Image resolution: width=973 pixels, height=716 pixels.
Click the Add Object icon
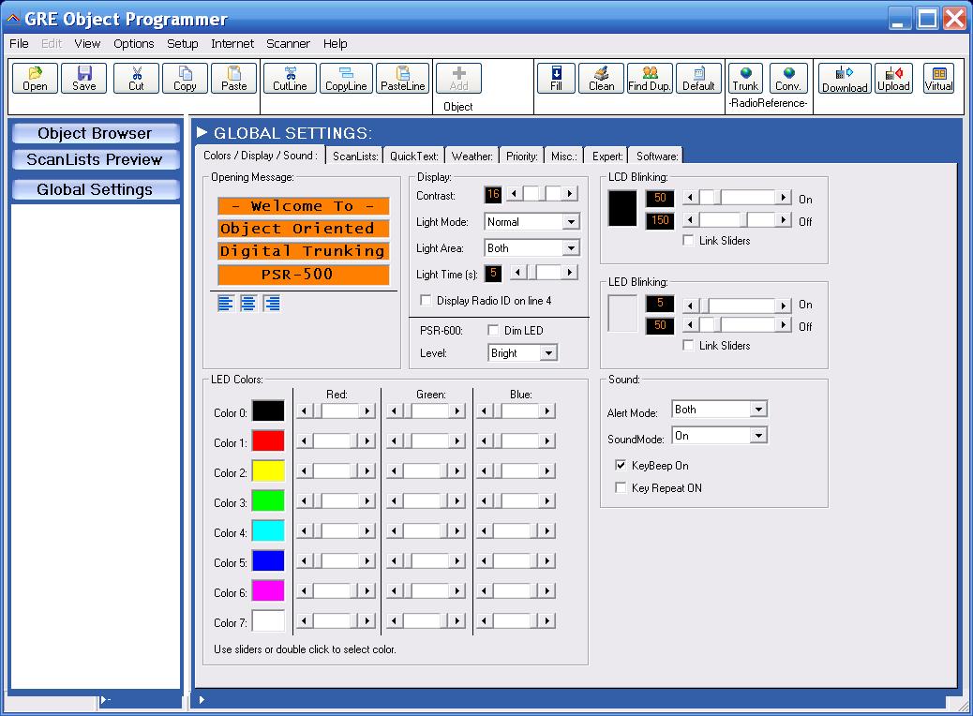click(458, 79)
